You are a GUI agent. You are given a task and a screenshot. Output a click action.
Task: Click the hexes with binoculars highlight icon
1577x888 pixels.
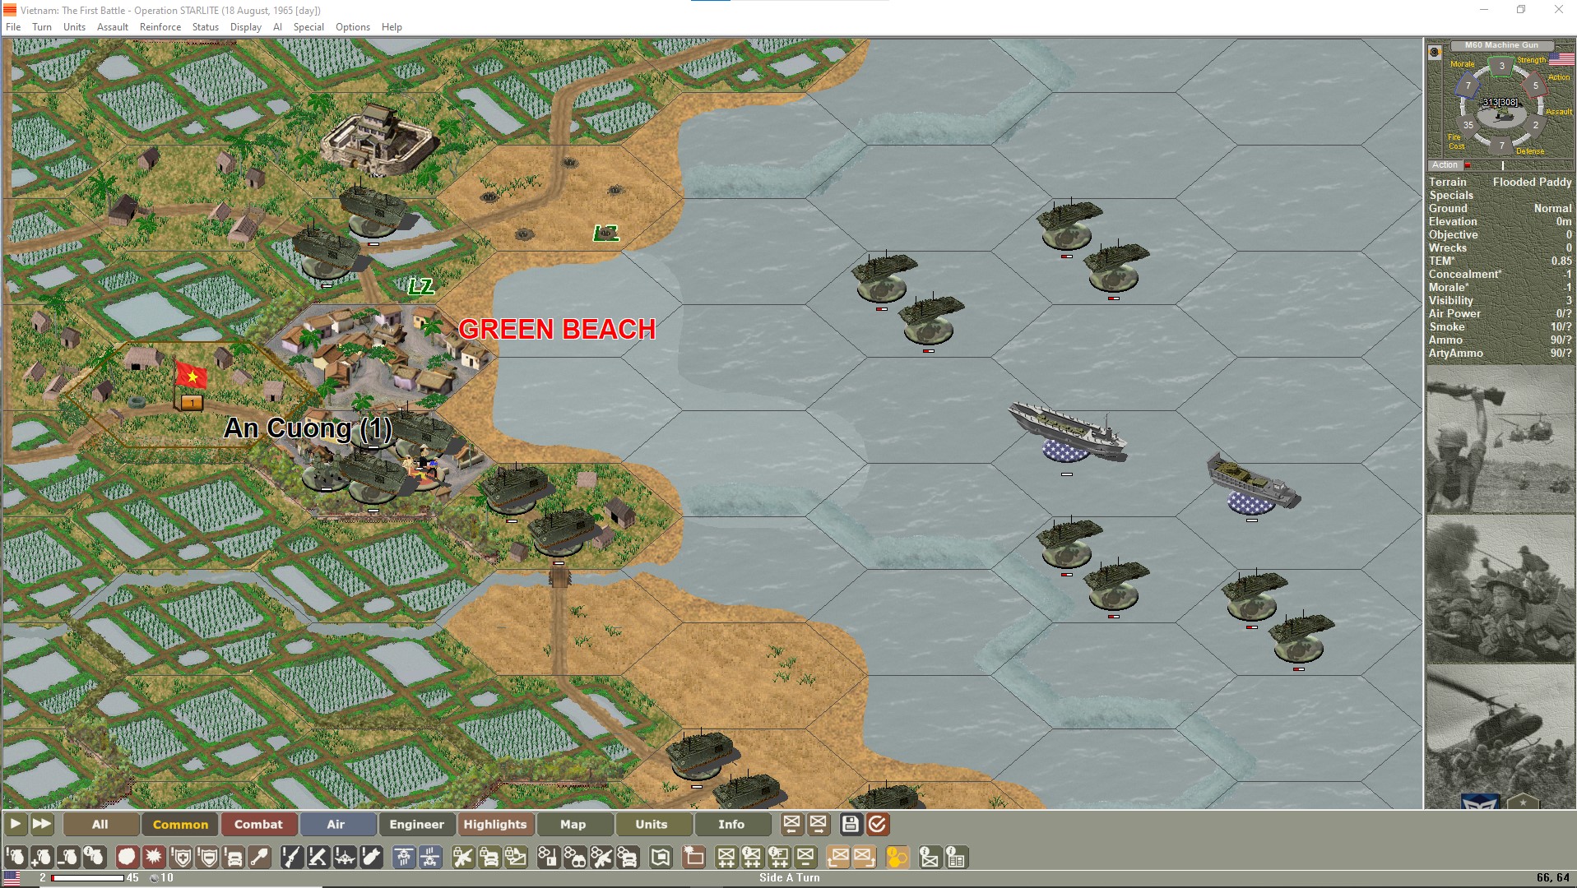click(574, 858)
